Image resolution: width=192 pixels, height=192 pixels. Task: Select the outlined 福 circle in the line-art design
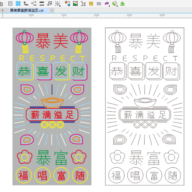[x=116, y=175]
